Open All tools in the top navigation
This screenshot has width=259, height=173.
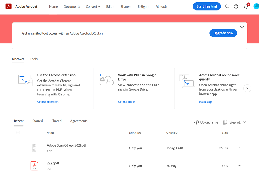click(x=161, y=6)
